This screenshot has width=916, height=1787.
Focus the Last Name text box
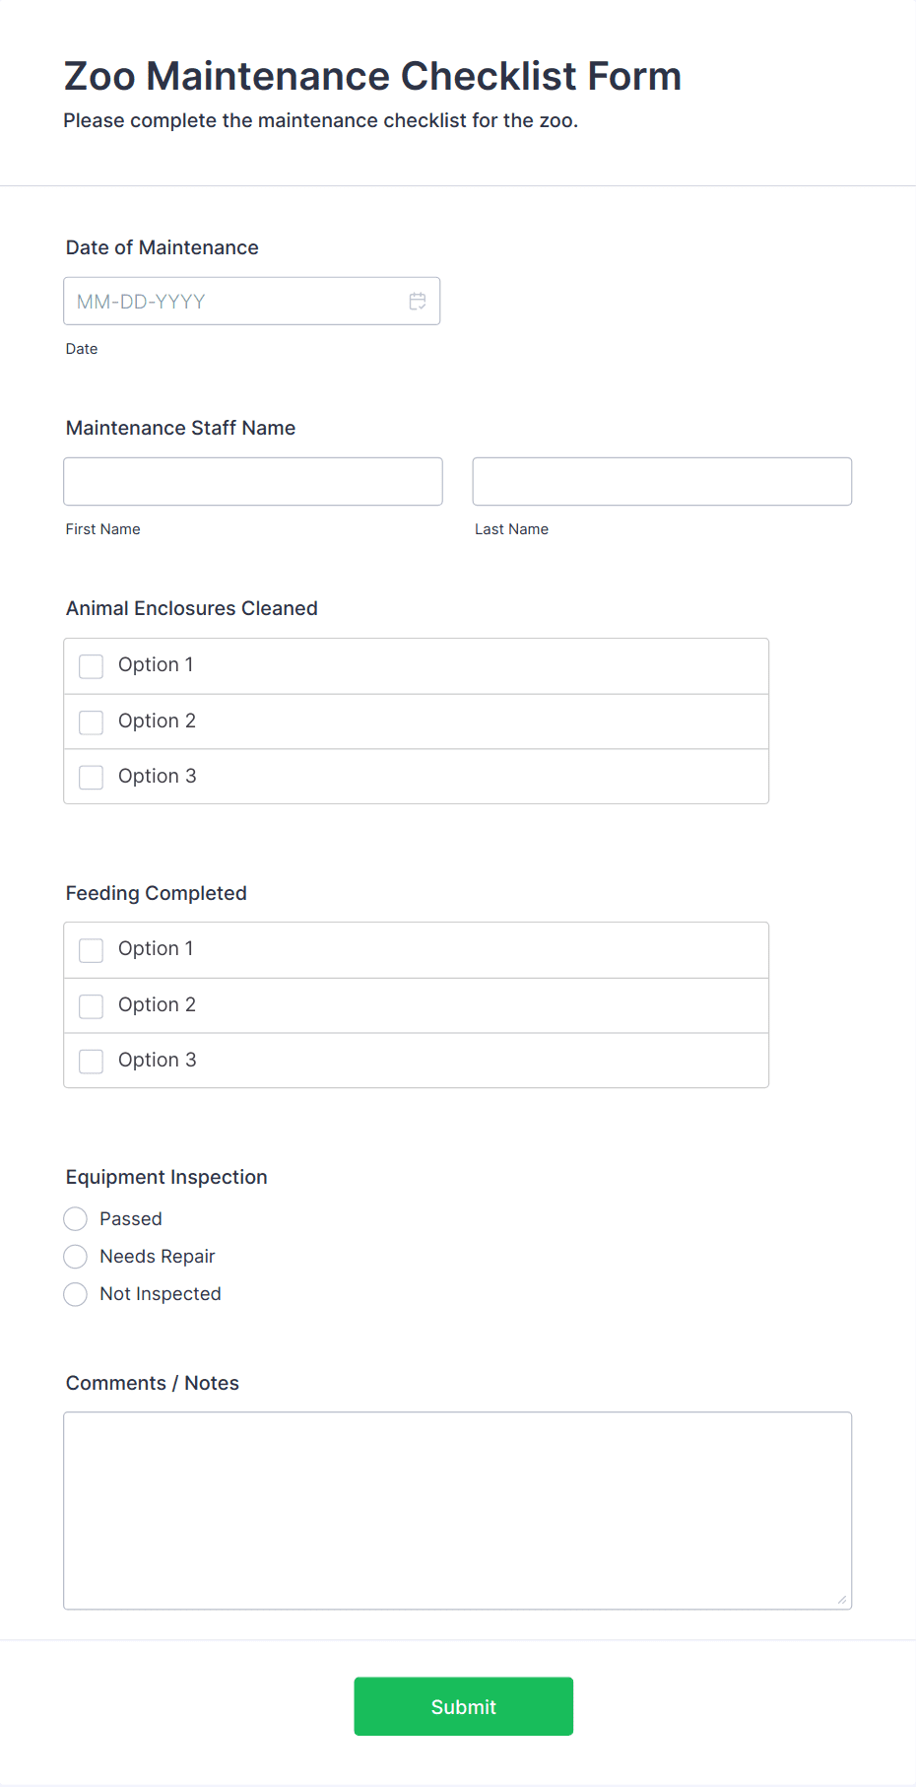(662, 481)
